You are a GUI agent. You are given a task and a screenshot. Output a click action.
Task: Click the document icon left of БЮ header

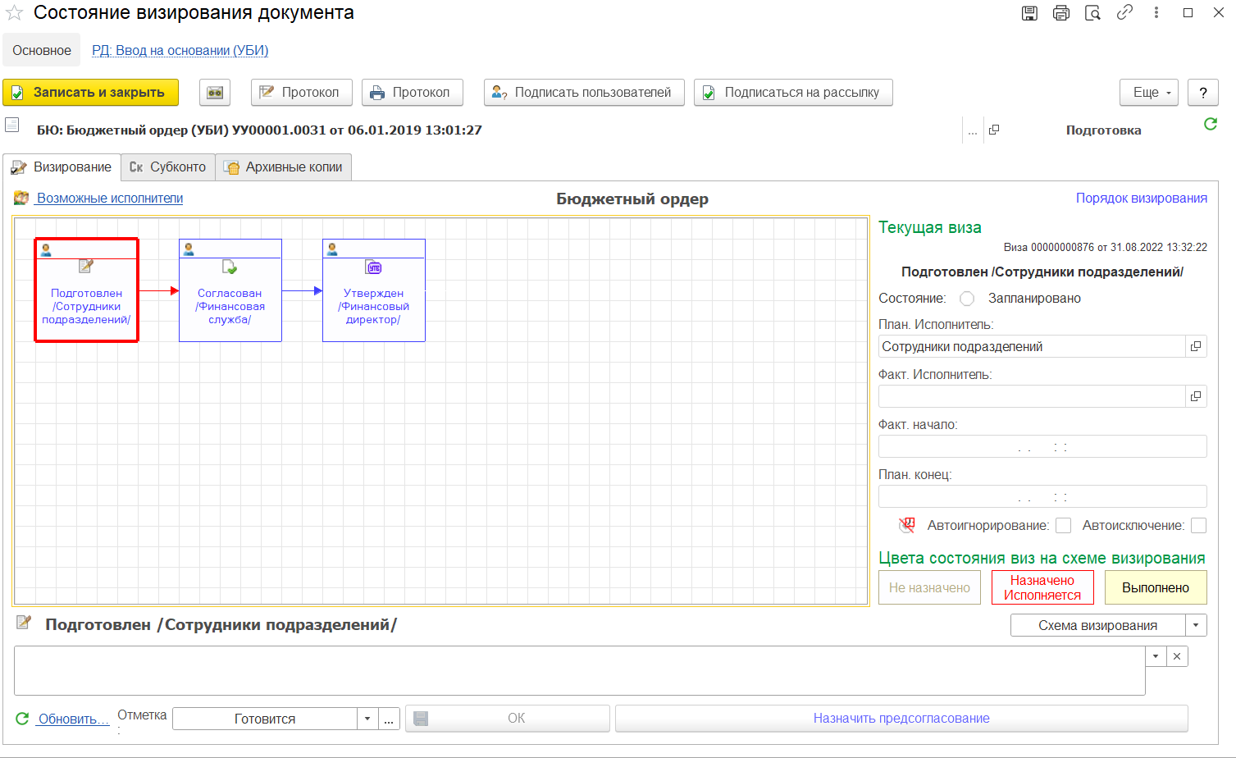click(x=12, y=125)
